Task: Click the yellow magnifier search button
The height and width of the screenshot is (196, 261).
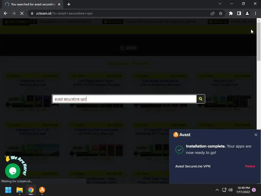Action: (x=201, y=99)
